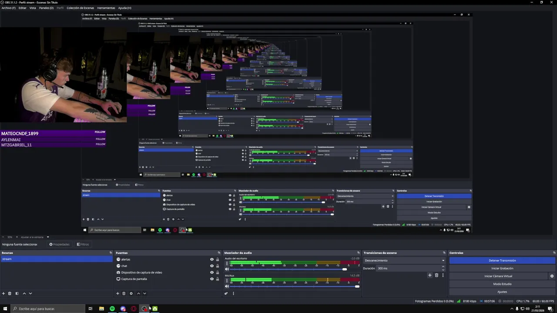
Task: Open virtual camera settings gear
Action: click(x=552, y=276)
